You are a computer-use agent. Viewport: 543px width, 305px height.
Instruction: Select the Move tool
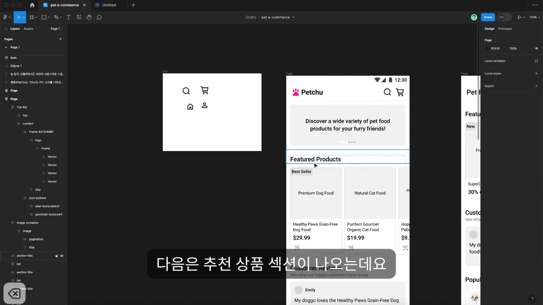click(18, 17)
